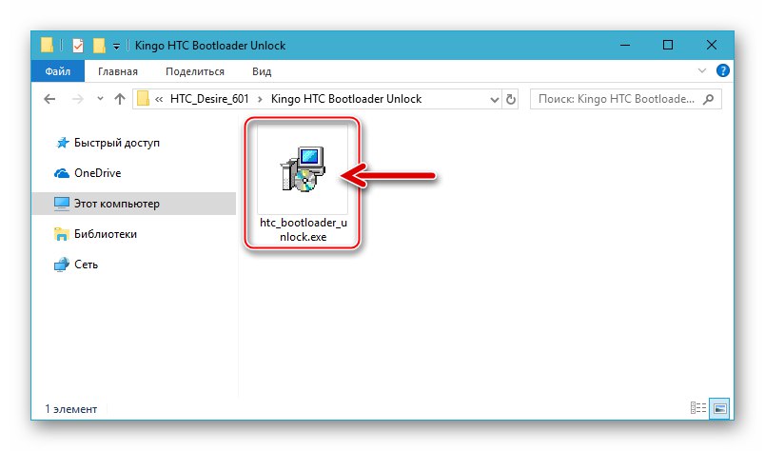Viewport: 765px width, 451px height.
Task: Open the Поделиться ribbon tab
Action: click(x=195, y=71)
